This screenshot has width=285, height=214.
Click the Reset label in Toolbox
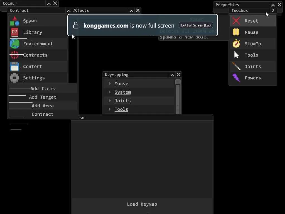pos(251,21)
